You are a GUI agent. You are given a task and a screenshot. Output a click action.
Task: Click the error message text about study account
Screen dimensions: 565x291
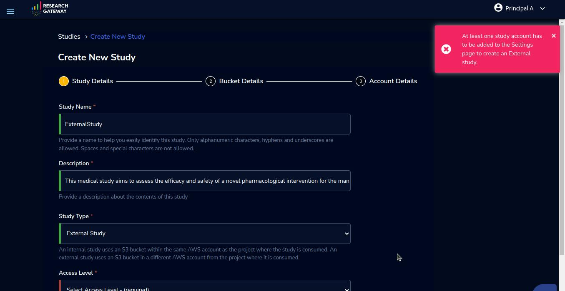(x=502, y=49)
